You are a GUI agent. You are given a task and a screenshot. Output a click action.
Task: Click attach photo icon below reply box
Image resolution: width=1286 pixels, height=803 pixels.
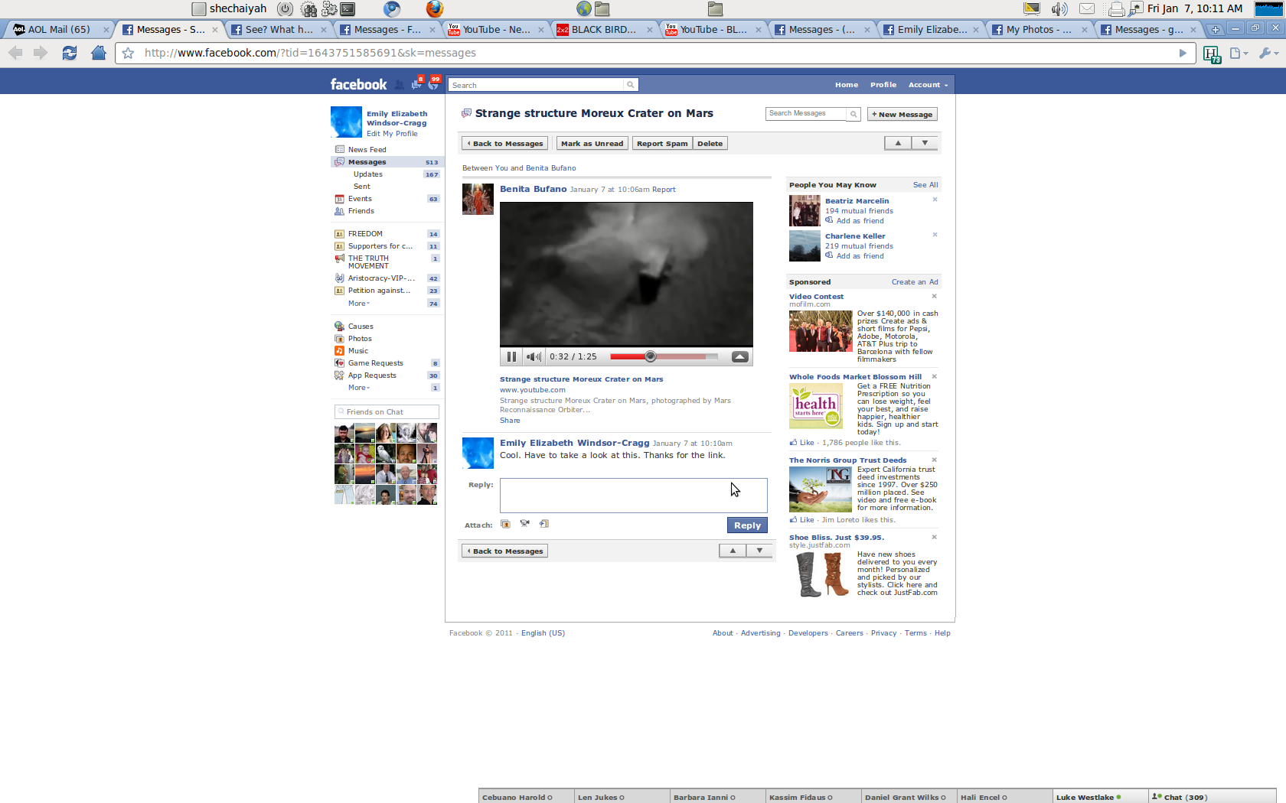point(505,524)
